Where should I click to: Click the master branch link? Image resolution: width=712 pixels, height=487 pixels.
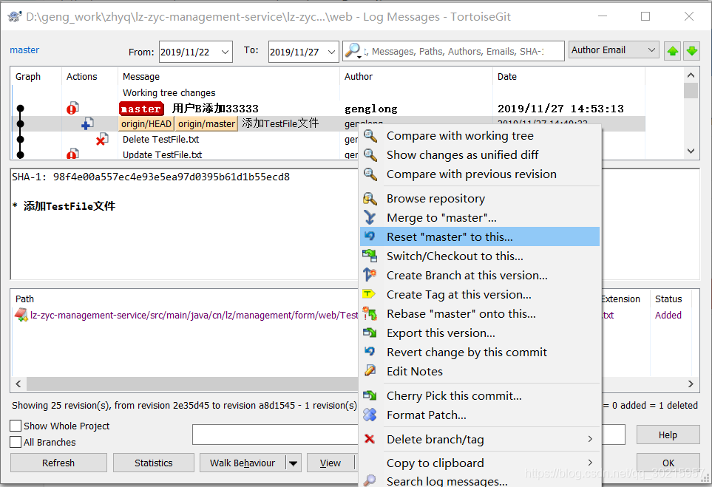(24, 50)
